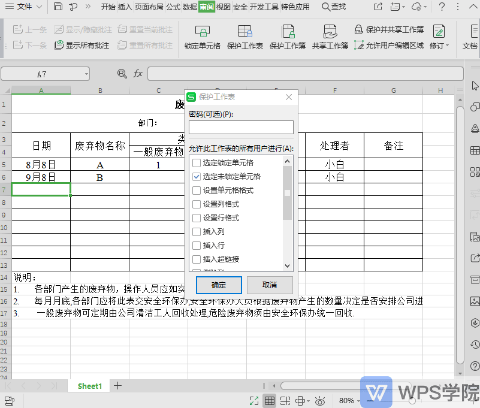
Task: Click the fx insert function icon
Action: click(138, 74)
